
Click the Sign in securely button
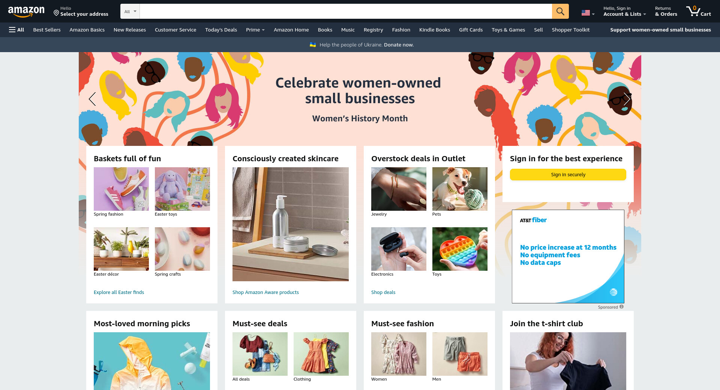coord(568,174)
